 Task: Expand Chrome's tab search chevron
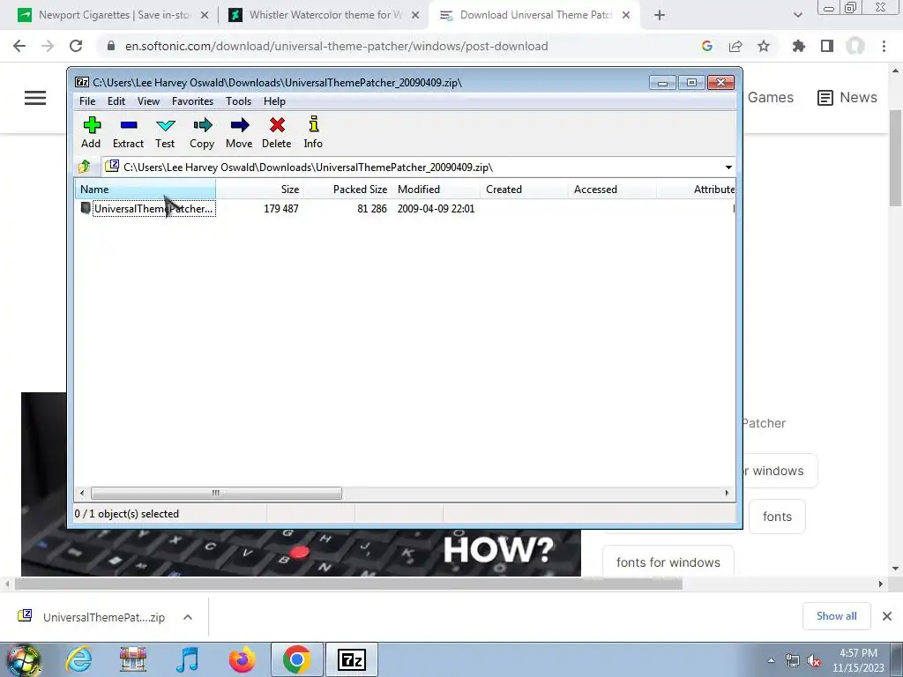click(x=797, y=16)
